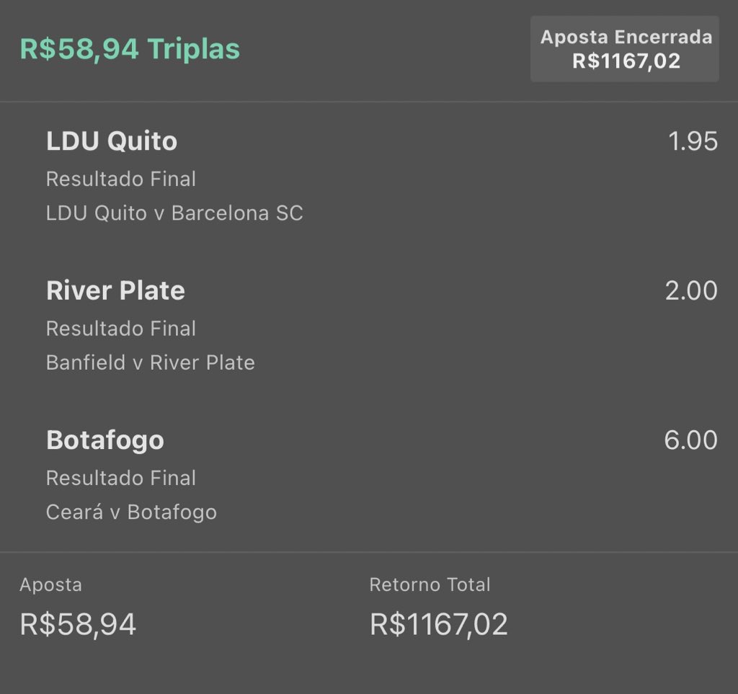The width and height of the screenshot is (738, 694).
Task: Select the Botafogo selection title
Action: pyautogui.click(x=105, y=440)
